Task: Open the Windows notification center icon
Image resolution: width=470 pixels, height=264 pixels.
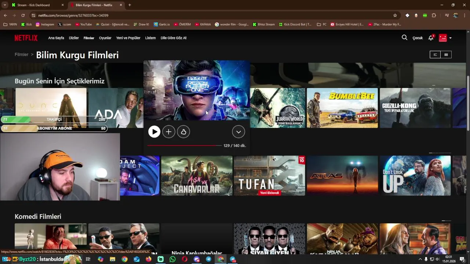Action: point(463,259)
